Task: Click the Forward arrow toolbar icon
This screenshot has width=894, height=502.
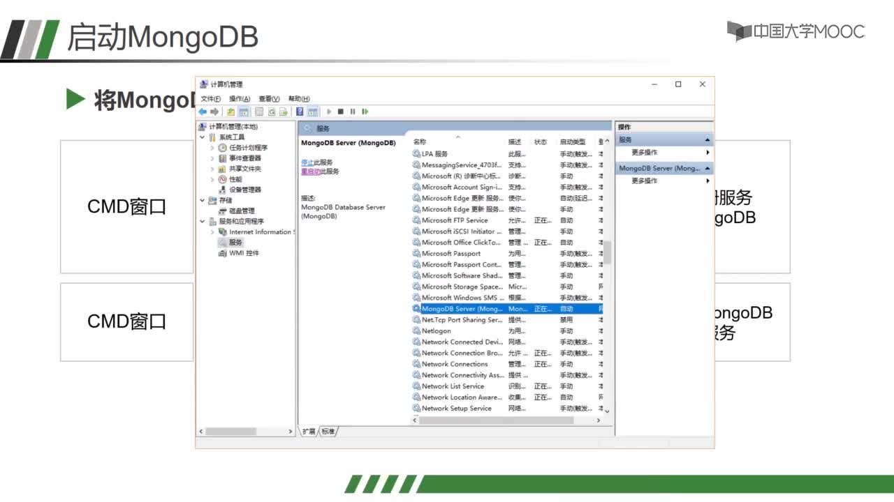Action: pos(214,112)
